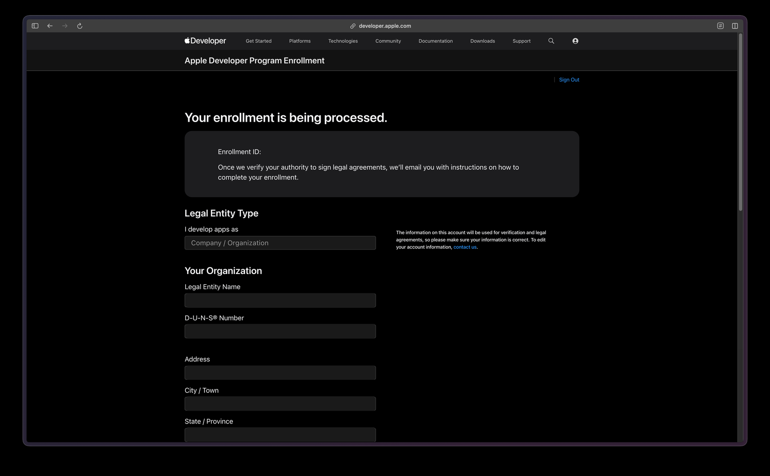Viewport: 770px width, 476px height.
Task: Open the Get Started menu
Action: [x=259, y=41]
